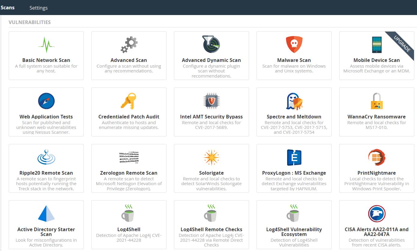Click the Basic Network Scan pulse icon
Viewport: 417px width, 251px height.
click(x=46, y=45)
